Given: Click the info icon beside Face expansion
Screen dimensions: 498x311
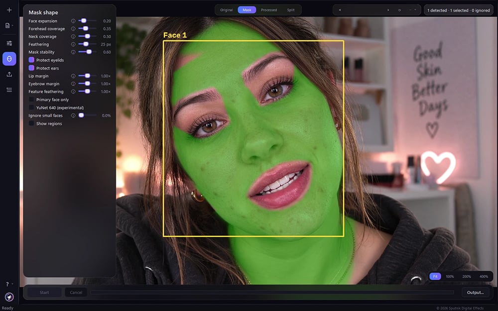Looking at the screenshot, I should 73,21.
